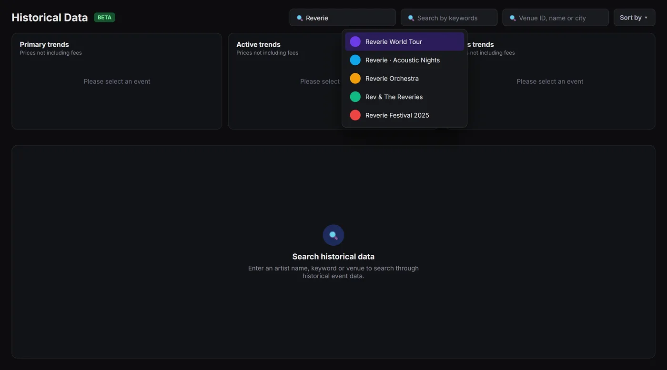Click the green avatar beside Rev & The Reveries
The width and height of the screenshot is (667, 370).
point(355,97)
